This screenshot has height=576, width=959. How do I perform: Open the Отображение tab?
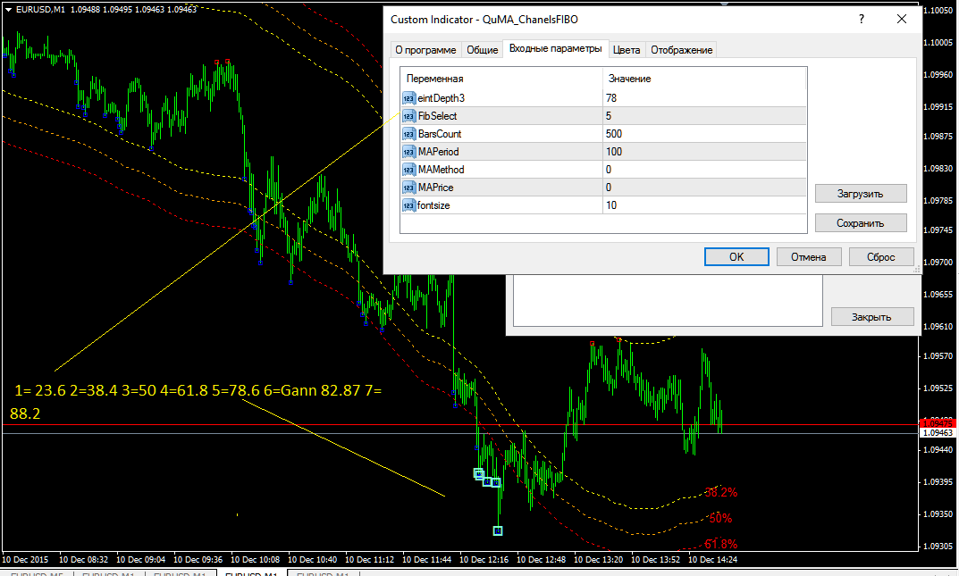pos(681,50)
